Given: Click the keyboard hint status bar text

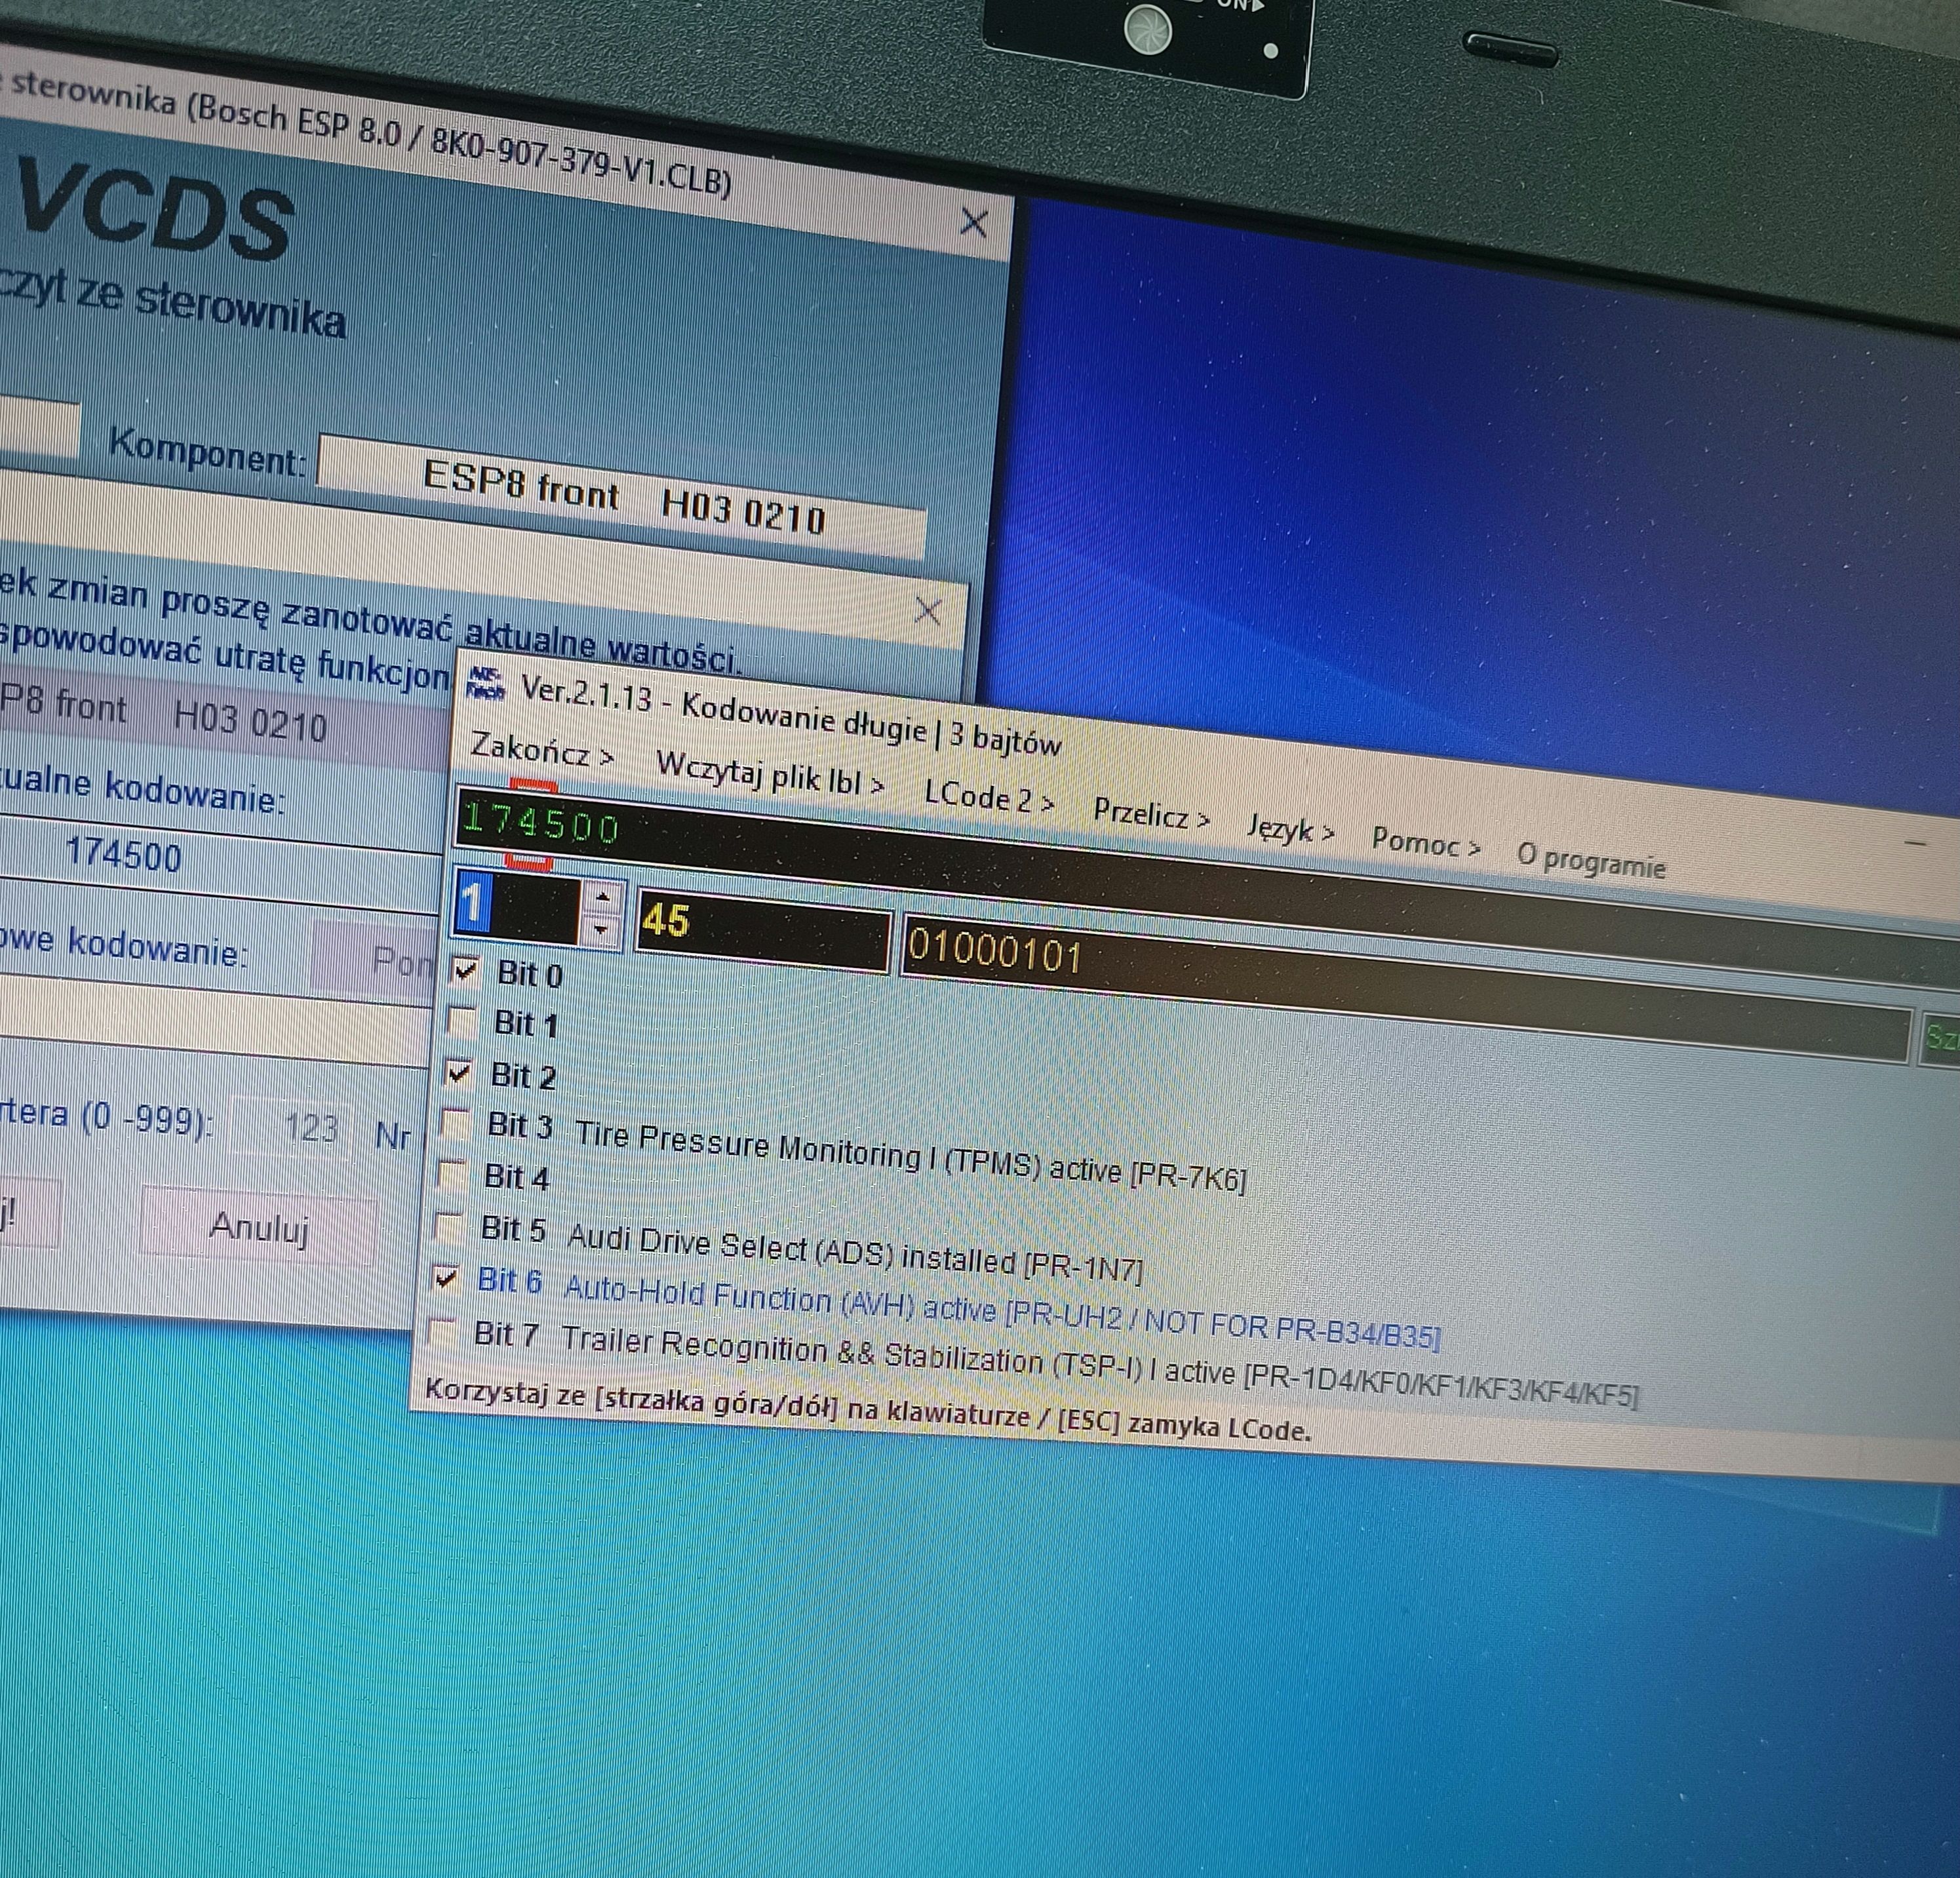Looking at the screenshot, I should point(867,1410).
